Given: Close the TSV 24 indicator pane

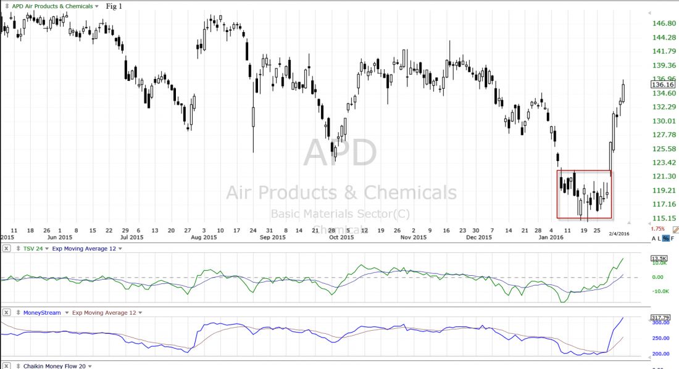Looking at the screenshot, I should pyautogui.click(x=6, y=249).
